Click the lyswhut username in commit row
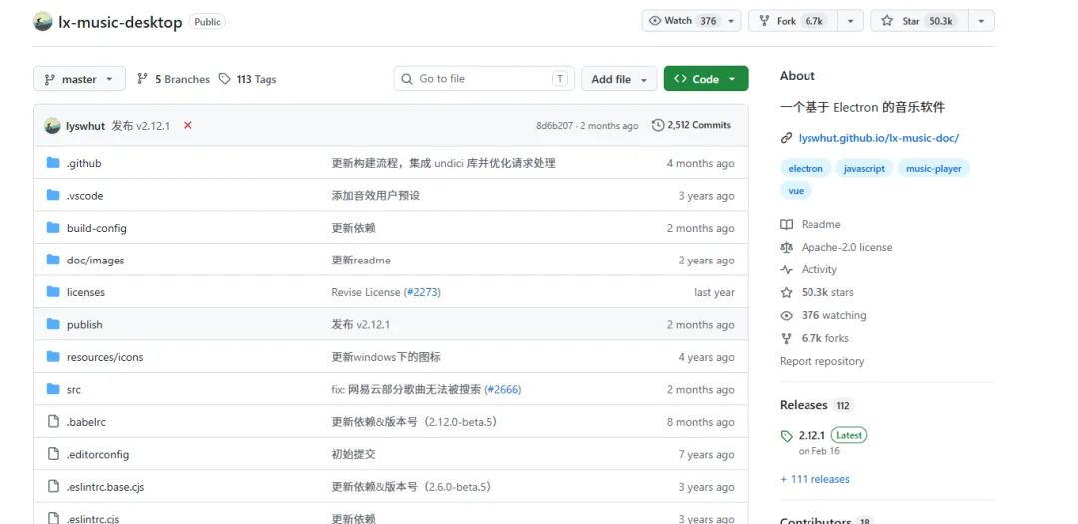Screen dimensions: 1078x524 [x=85, y=126]
